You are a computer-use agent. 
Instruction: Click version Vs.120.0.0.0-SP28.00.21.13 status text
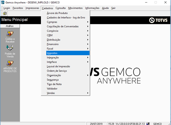(130, 124)
